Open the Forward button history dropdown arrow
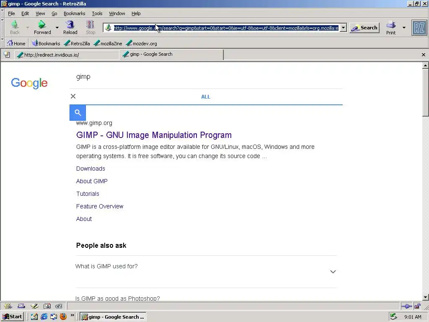 (x=57, y=28)
